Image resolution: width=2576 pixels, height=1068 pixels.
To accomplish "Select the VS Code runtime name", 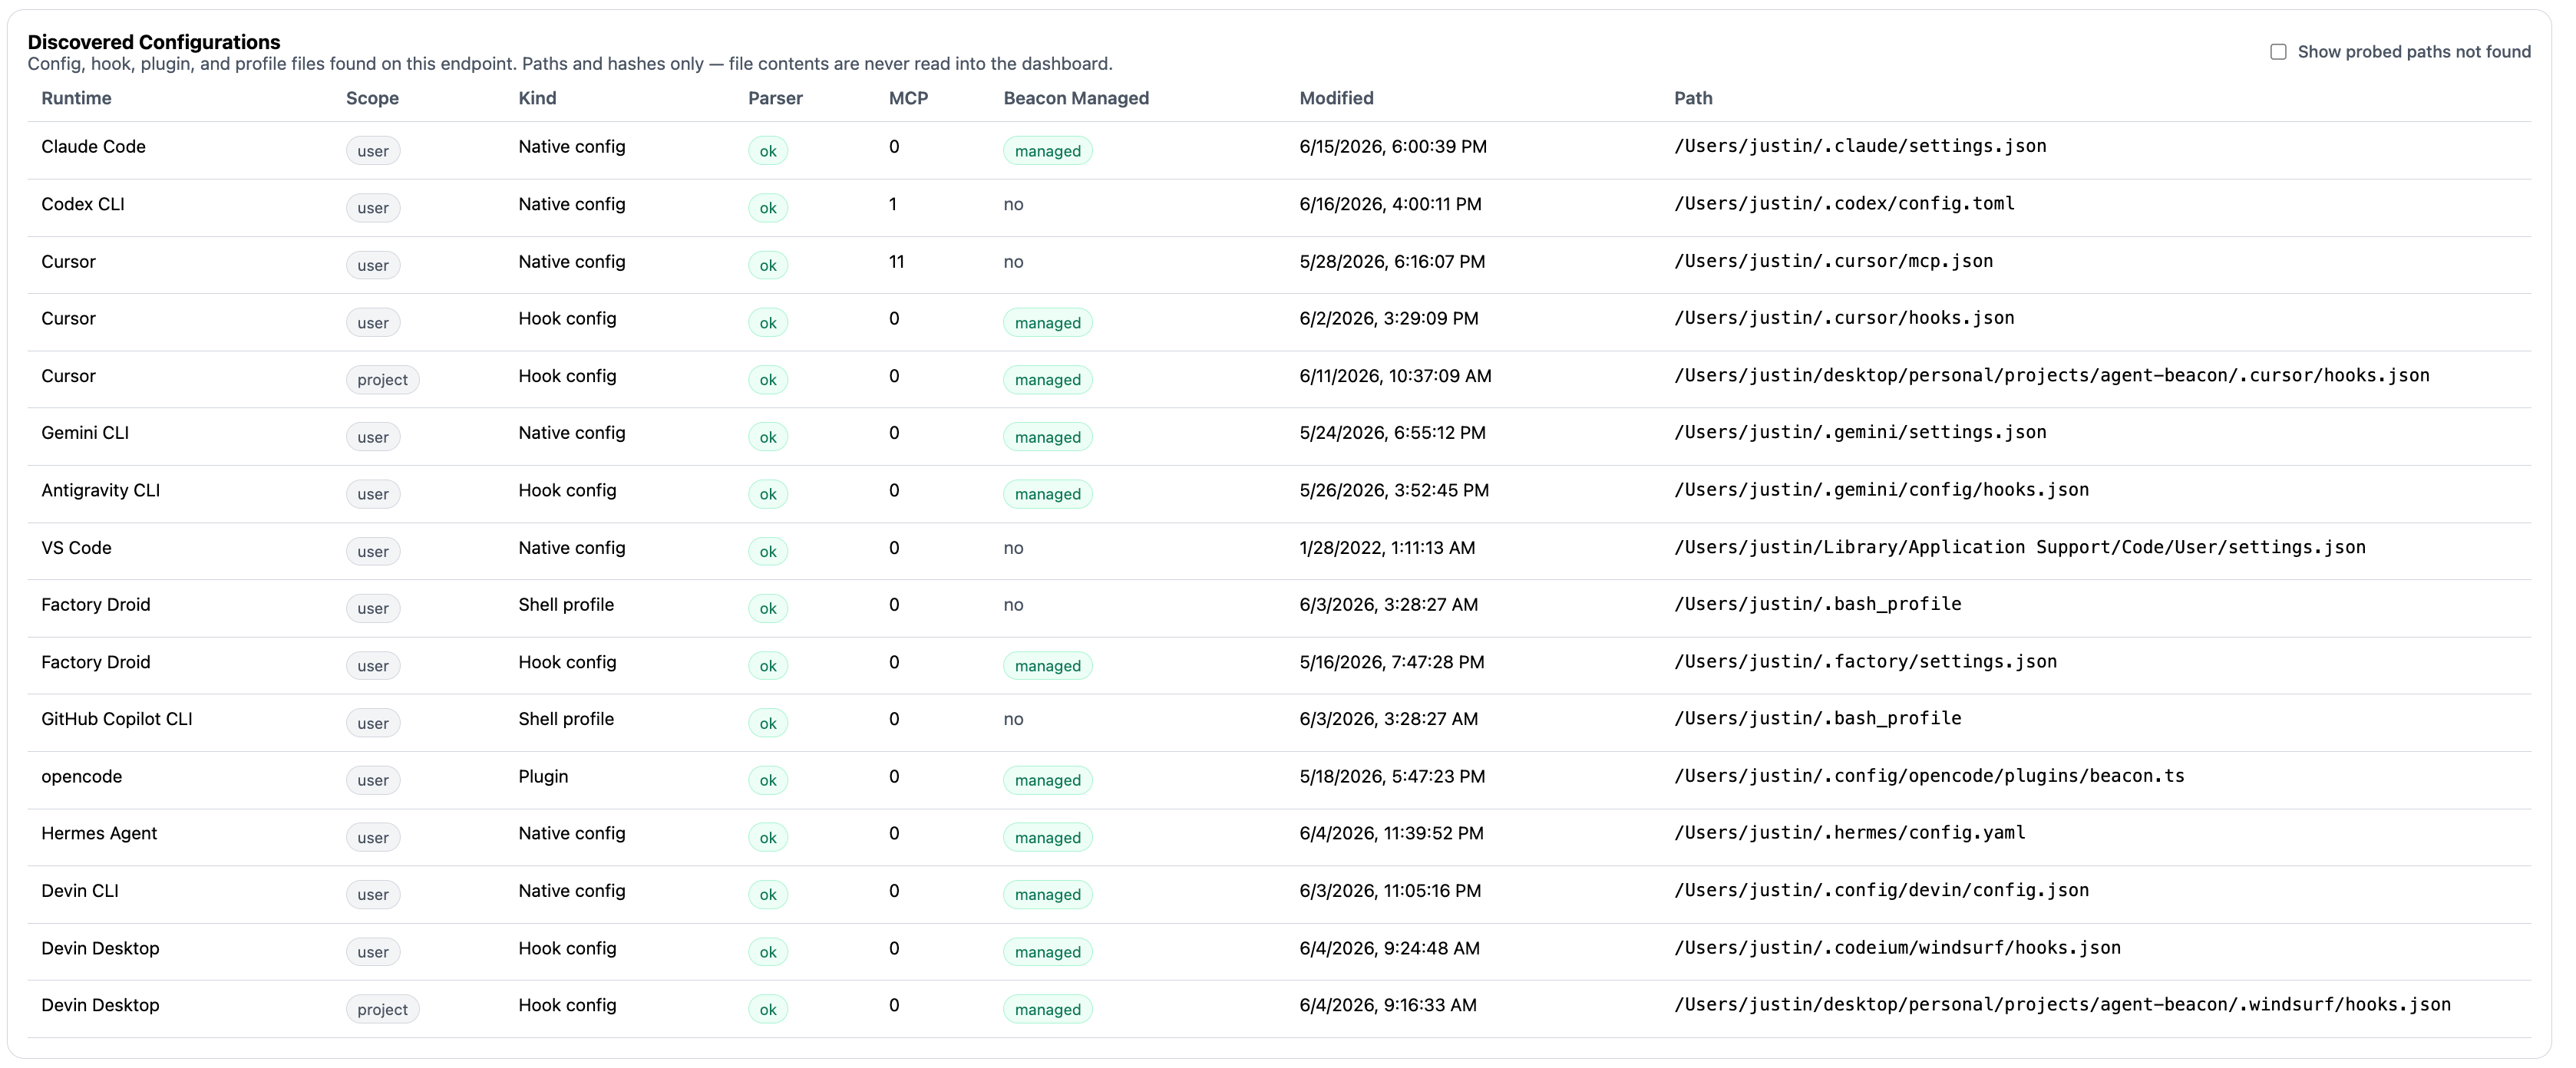I will tap(76, 548).
